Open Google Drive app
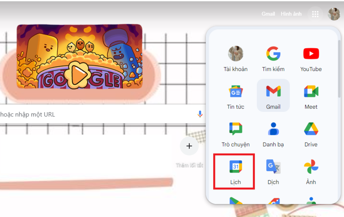 coord(311,133)
